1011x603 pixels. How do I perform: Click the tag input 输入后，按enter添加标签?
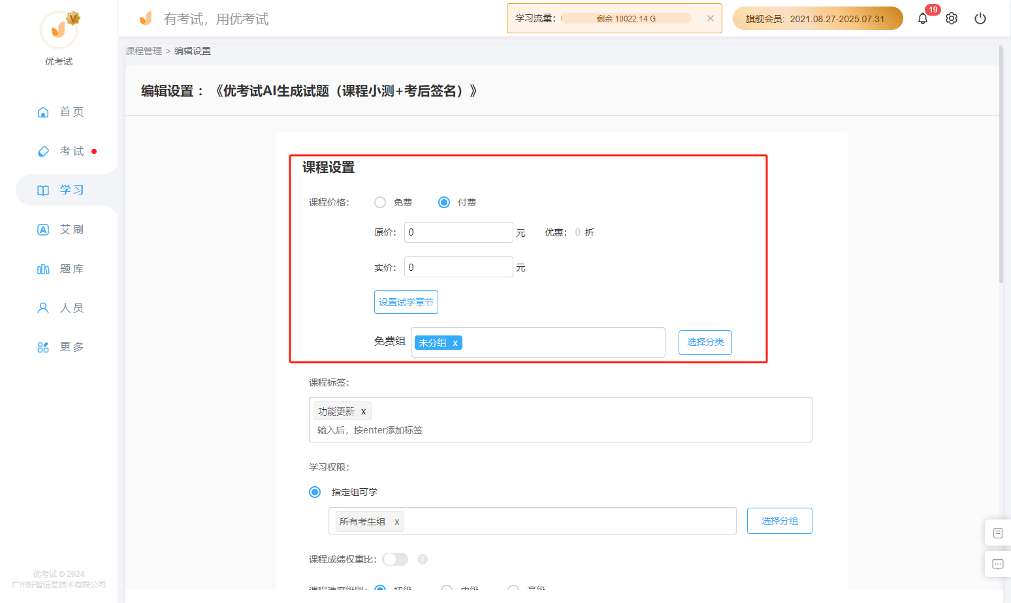[370, 430]
